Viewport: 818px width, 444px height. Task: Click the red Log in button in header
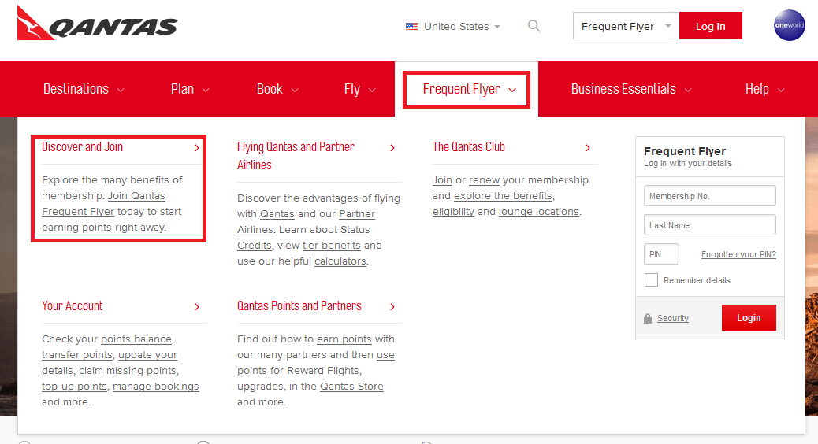click(711, 26)
